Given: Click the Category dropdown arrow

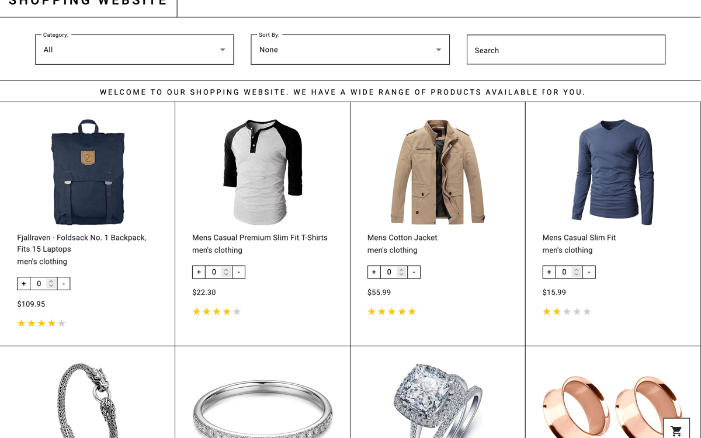Looking at the screenshot, I should tap(223, 50).
